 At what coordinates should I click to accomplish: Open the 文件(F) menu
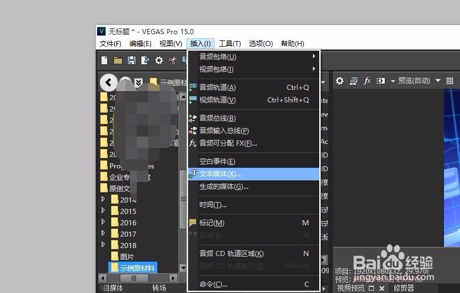coord(111,44)
